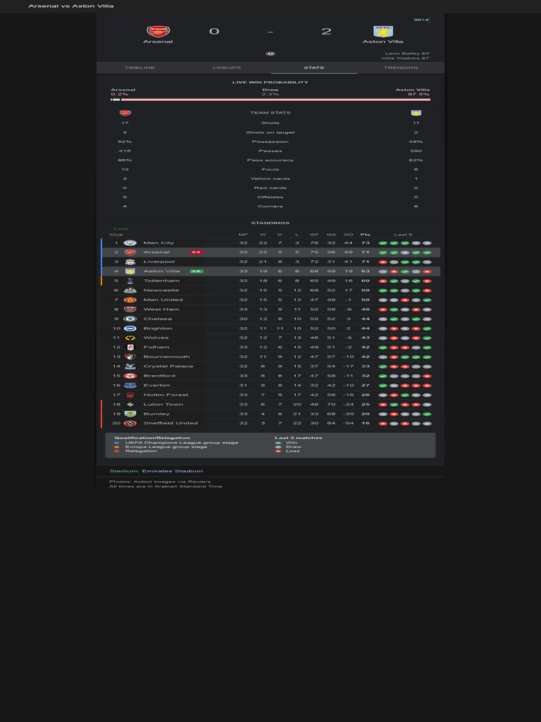Click Man City's 73 points value
This screenshot has width=541, height=722.
point(366,243)
